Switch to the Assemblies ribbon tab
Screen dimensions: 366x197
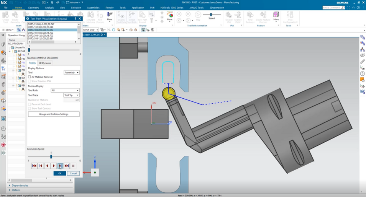point(93,8)
